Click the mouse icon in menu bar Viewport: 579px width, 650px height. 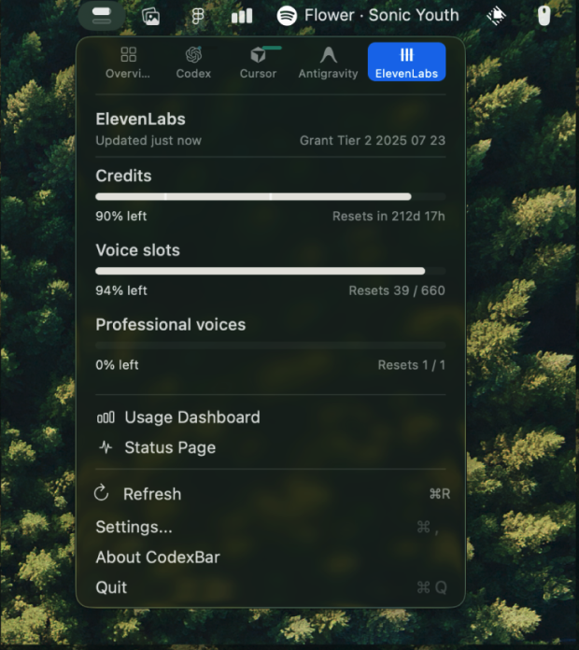pyautogui.click(x=544, y=16)
